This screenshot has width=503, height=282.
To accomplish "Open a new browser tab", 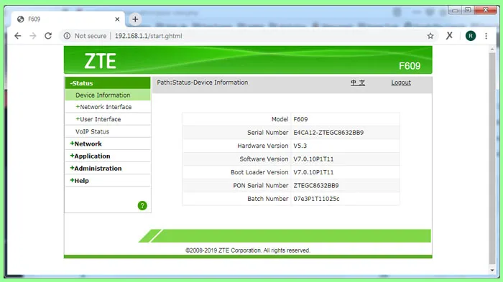I will coord(135,19).
